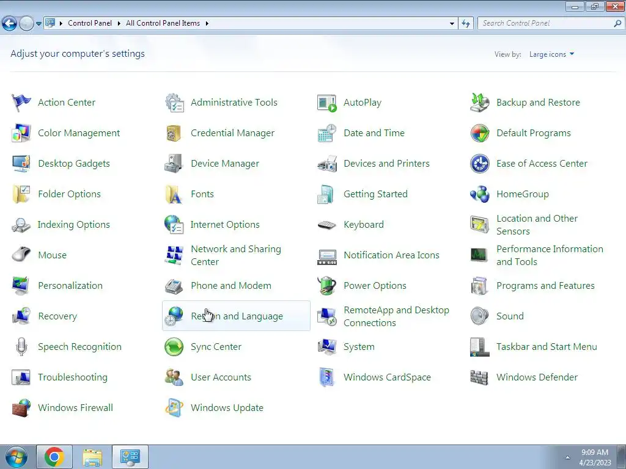626x469 pixels.
Task: Open the Fonts folder icon
Action: click(x=174, y=194)
